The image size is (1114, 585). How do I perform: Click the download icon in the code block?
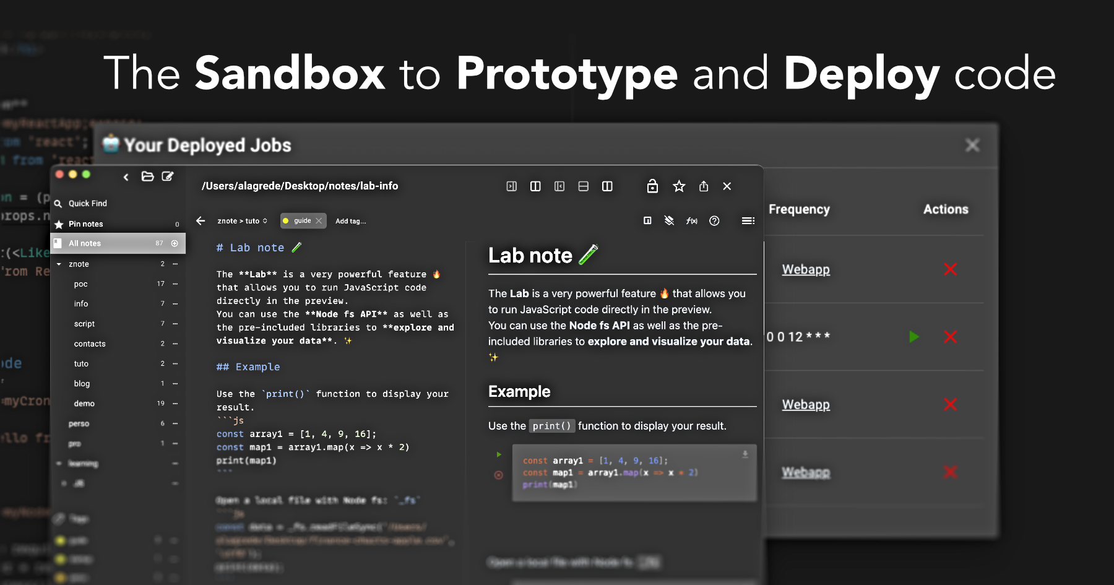click(745, 455)
